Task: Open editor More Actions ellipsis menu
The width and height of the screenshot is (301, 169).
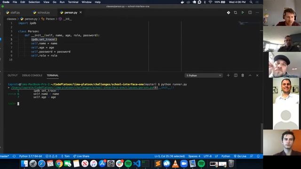Action: tap(257, 13)
